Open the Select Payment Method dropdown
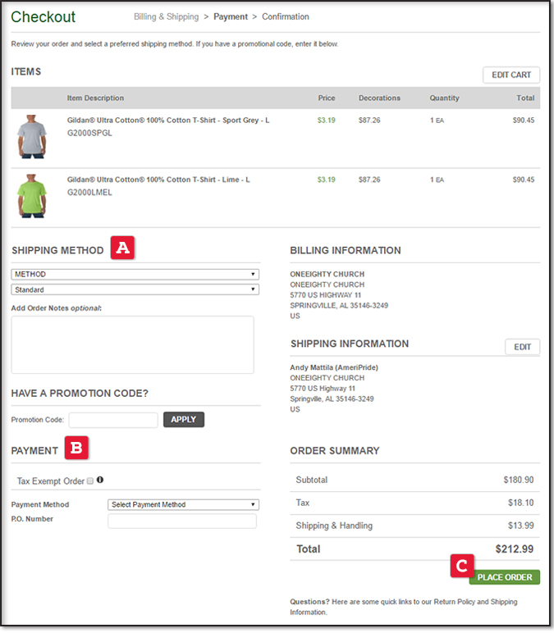This screenshot has height=633, width=554. click(x=183, y=504)
